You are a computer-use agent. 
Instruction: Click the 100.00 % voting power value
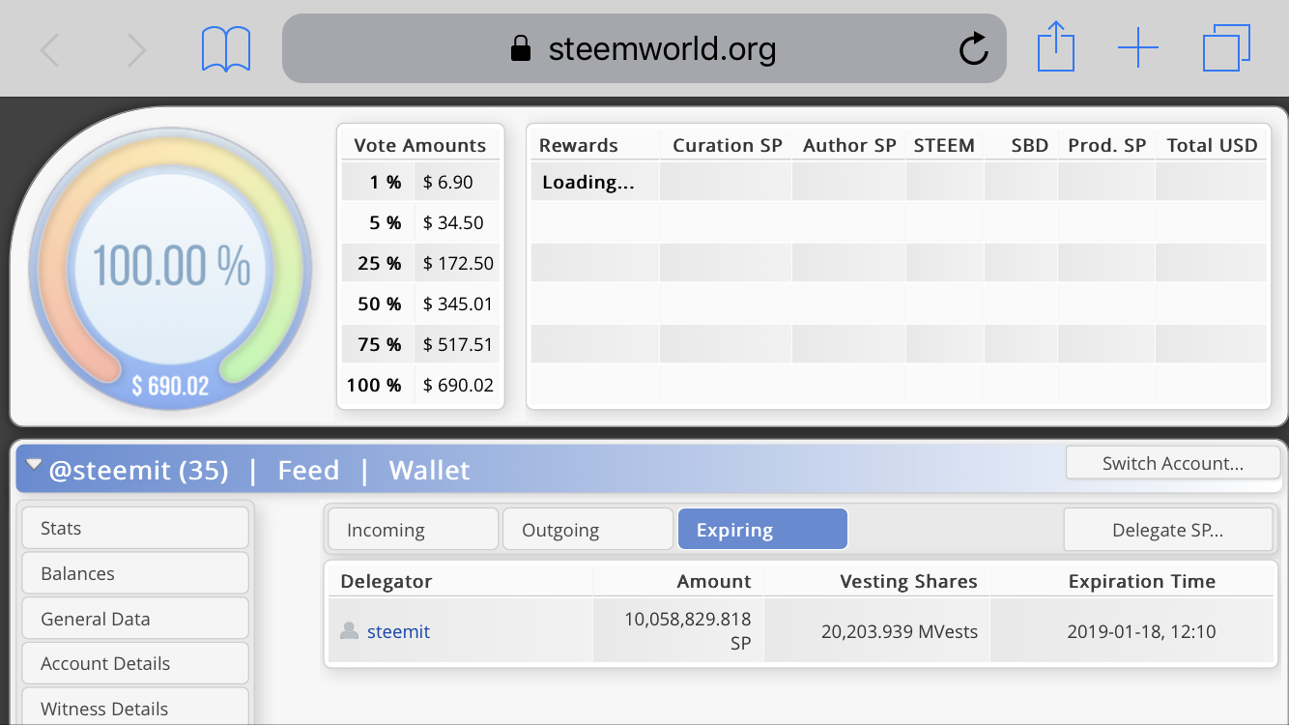click(171, 265)
